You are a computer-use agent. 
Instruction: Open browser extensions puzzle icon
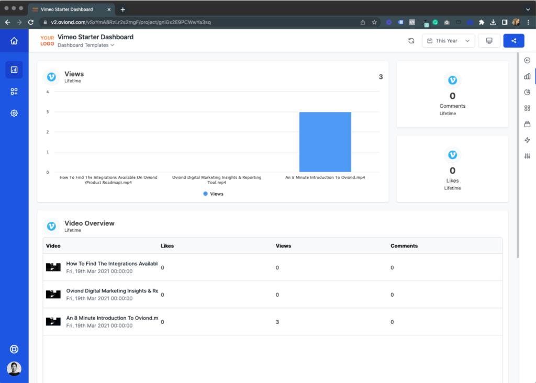(x=482, y=22)
